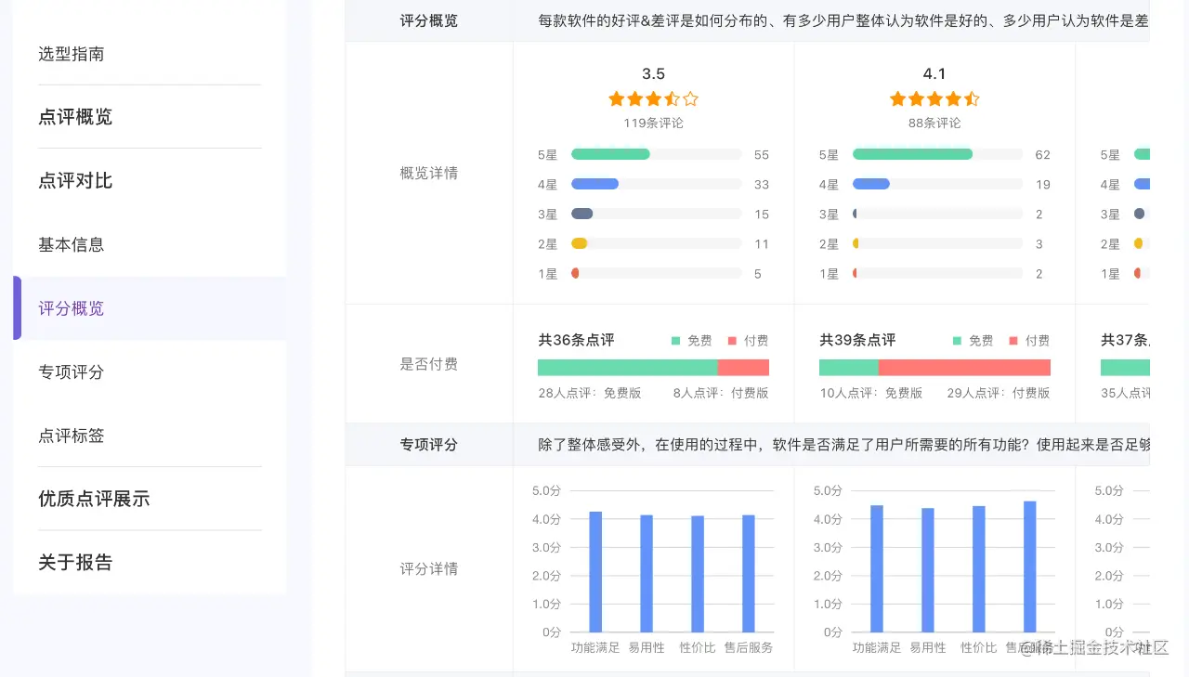The width and height of the screenshot is (1189, 677).
Task: Click the 易用性 bar in first chart
Action: [x=647, y=574]
